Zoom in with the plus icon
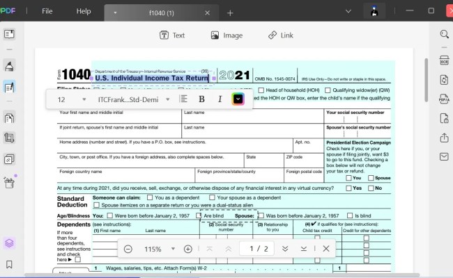 pos(187,249)
